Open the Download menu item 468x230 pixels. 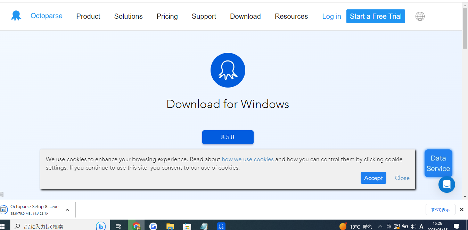[245, 16]
